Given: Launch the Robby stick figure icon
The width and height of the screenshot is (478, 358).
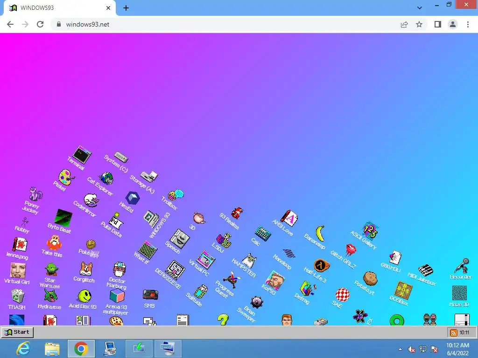Looking at the screenshot, I should pyautogui.click(x=25, y=221).
